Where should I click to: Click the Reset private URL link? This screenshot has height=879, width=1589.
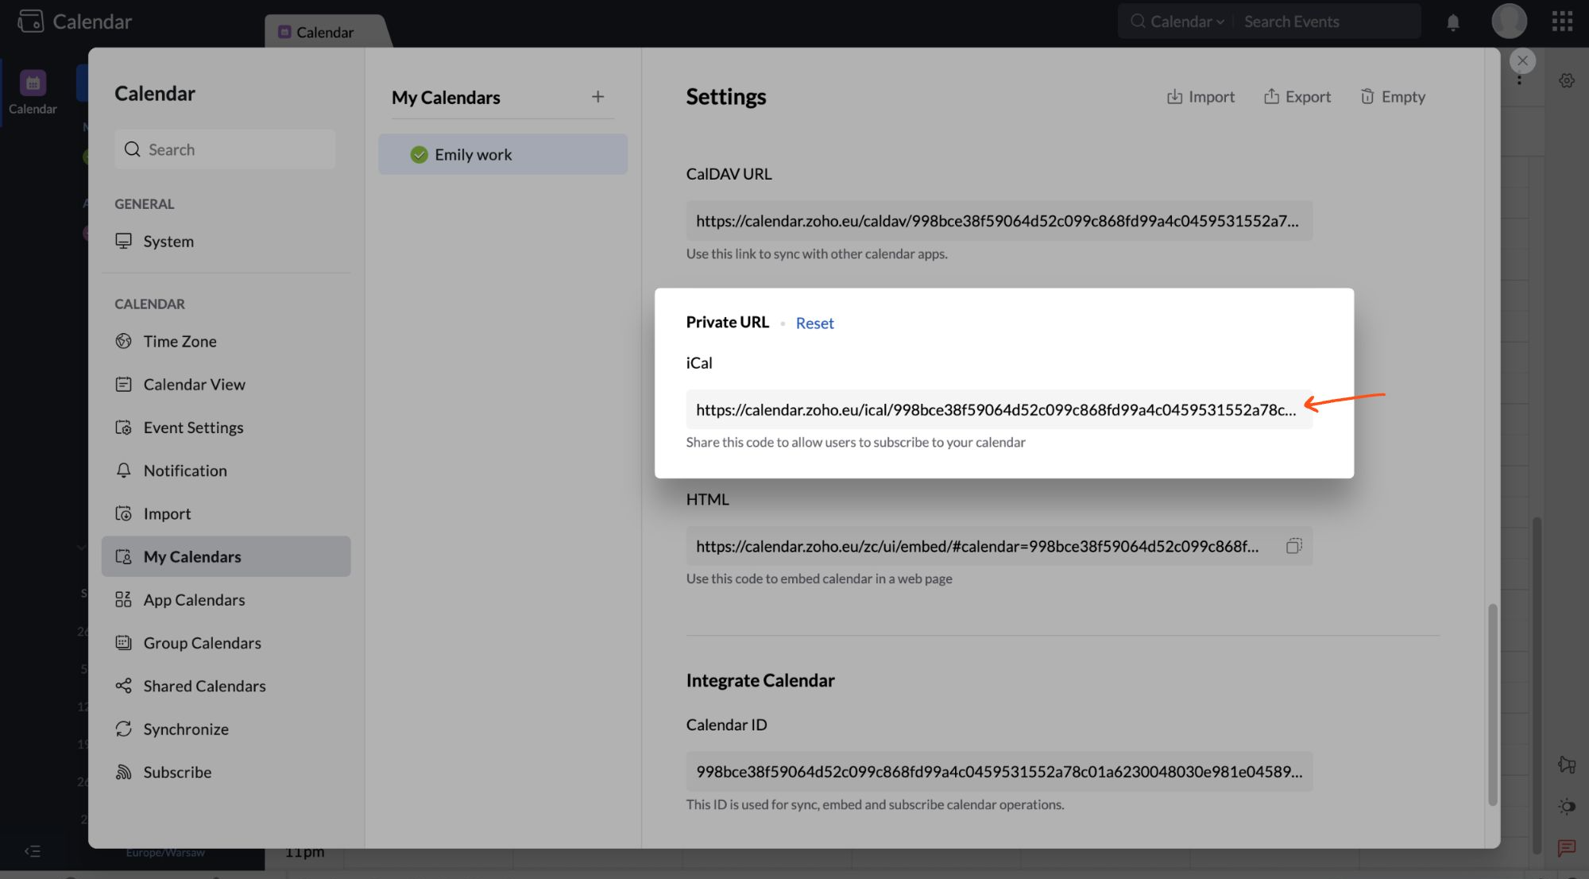[x=814, y=323]
